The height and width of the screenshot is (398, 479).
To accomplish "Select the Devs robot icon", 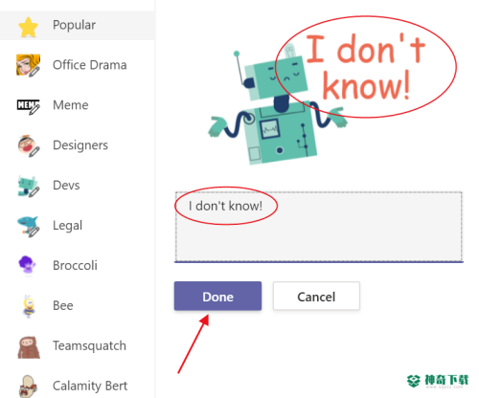I will [x=28, y=186].
